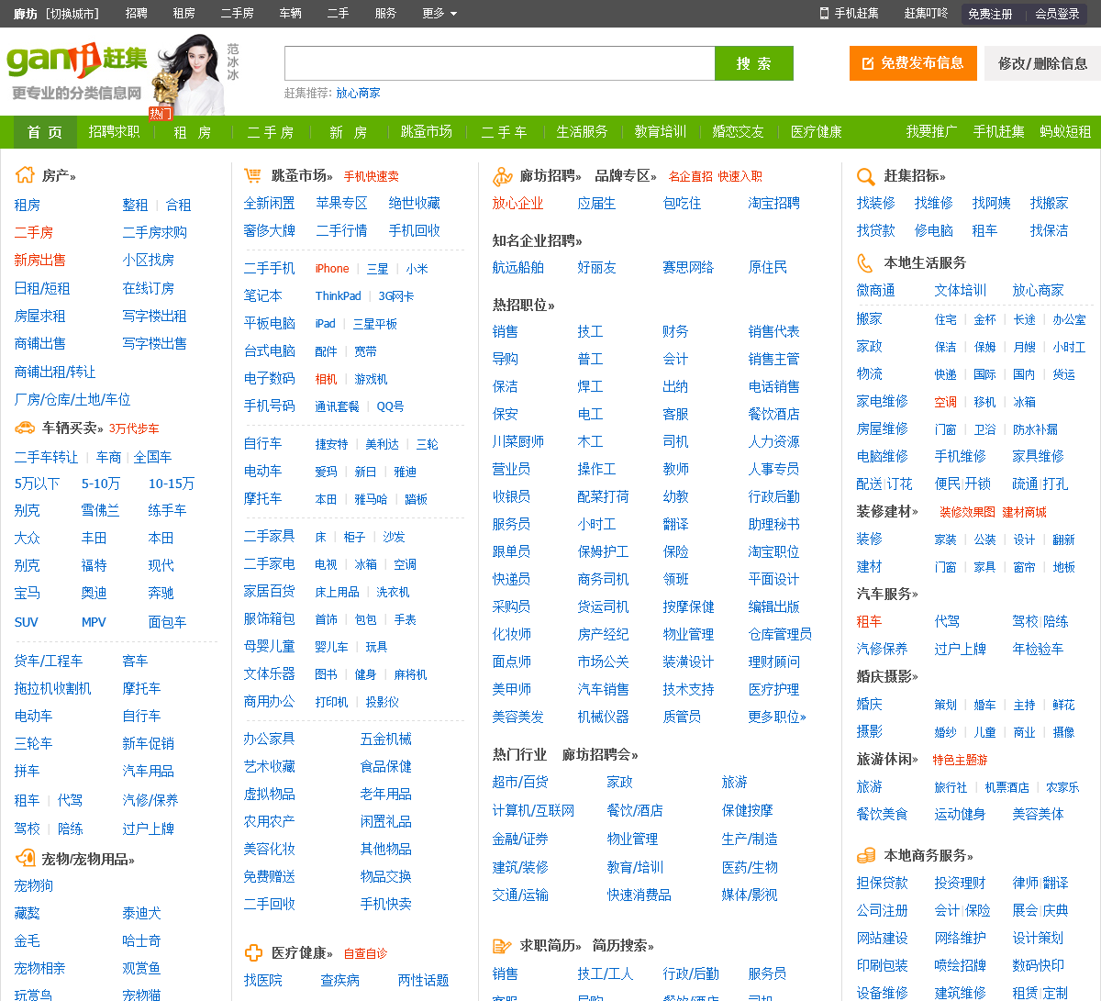The width and height of the screenshot is (1101, 1001).
Task: Click the shopping cart icon beside 跳蚤市场
Action: 252,174
